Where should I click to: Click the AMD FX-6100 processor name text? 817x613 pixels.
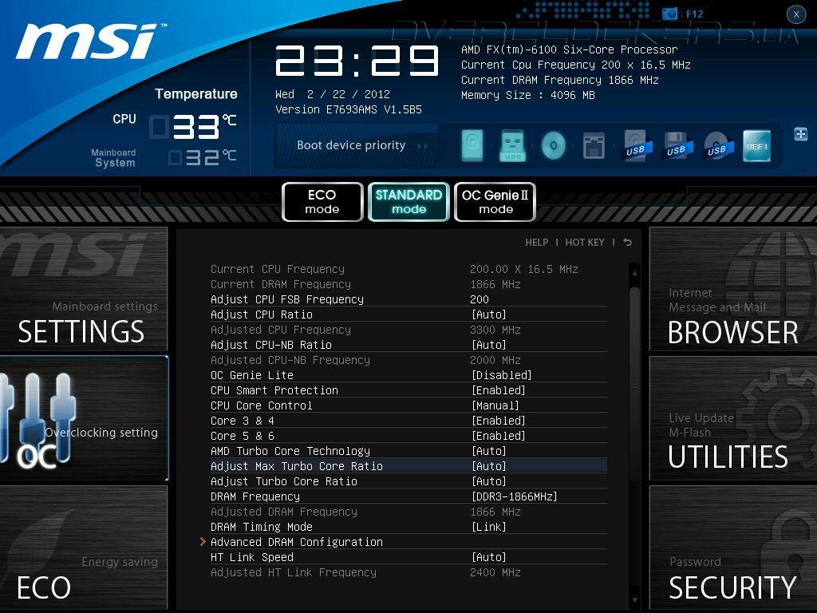click(569, 49)
